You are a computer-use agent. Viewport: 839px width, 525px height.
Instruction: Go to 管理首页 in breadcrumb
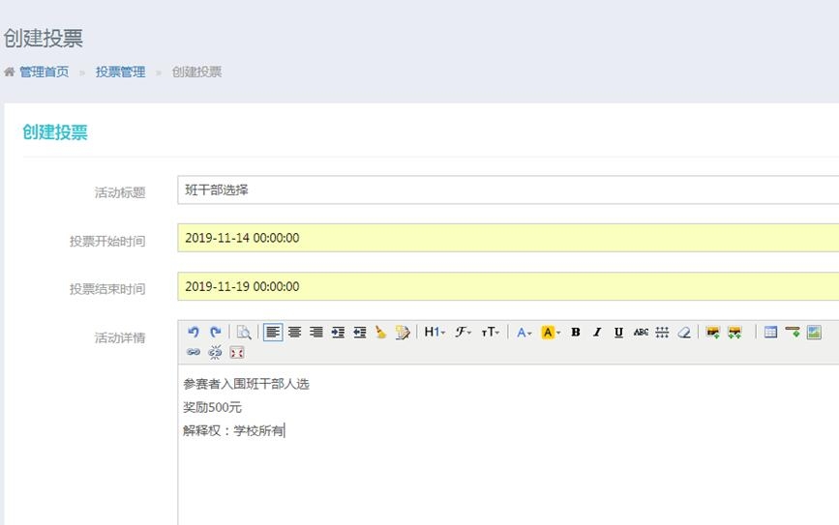point(44,72)
